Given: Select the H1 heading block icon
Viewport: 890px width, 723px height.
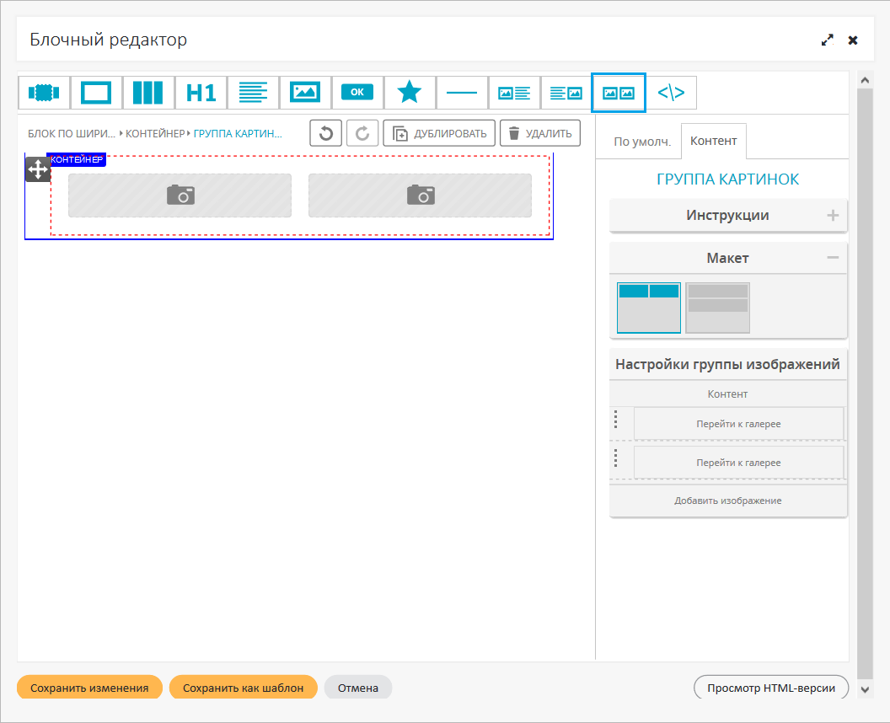Looking at the screenshot, I should coord(201,93).
